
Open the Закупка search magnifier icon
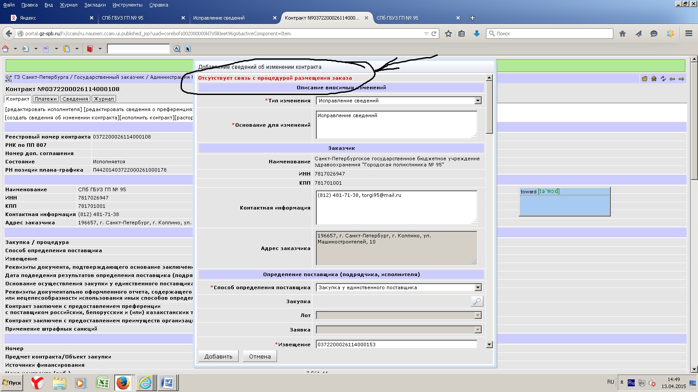coord(477,301)
